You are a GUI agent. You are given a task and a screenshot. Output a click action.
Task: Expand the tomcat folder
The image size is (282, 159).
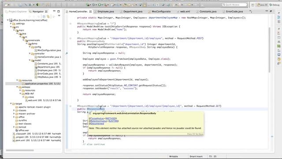tap(14, 127)
